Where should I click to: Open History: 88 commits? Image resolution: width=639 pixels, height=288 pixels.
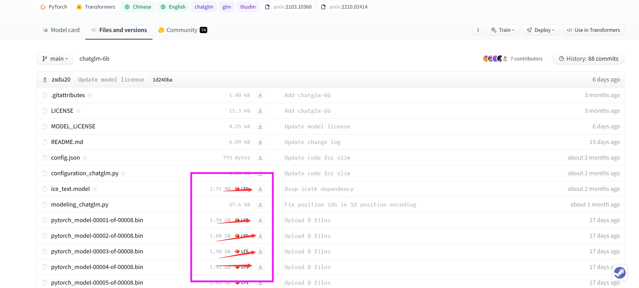pyautogui.click(x=588, y=59)
